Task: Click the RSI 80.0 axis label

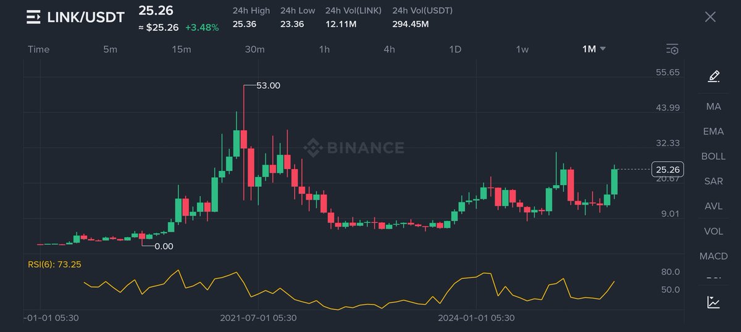Action: 671,272
